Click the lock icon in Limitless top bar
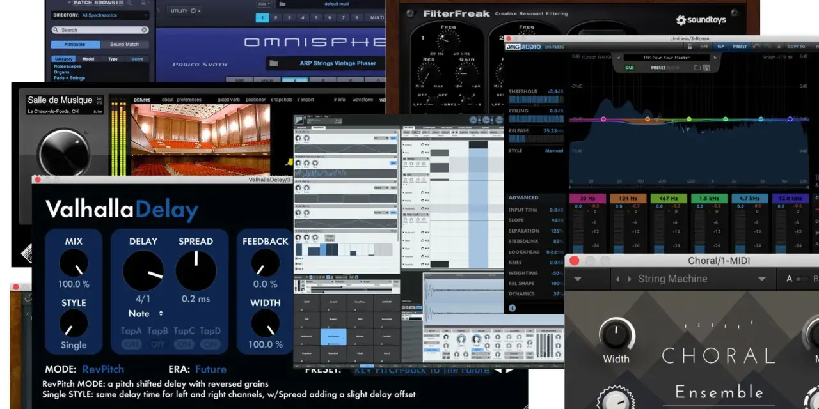Image resolution: width=819 pixels, height=409 pixels. [x=690, y=47]
